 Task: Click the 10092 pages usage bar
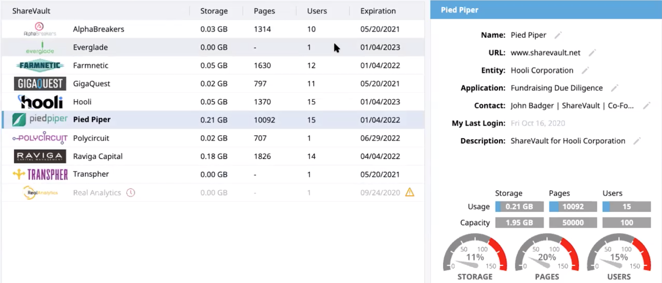click(573, 207)
